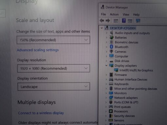Collapse the Display adapters node
The height and width of the screenshot is (125, 167).
click(x=106, y=65)
